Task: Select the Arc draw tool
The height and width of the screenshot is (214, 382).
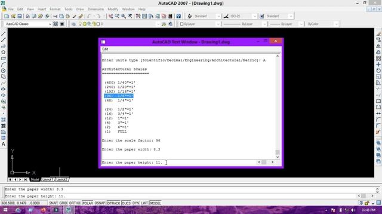Action: coord(4,65)
